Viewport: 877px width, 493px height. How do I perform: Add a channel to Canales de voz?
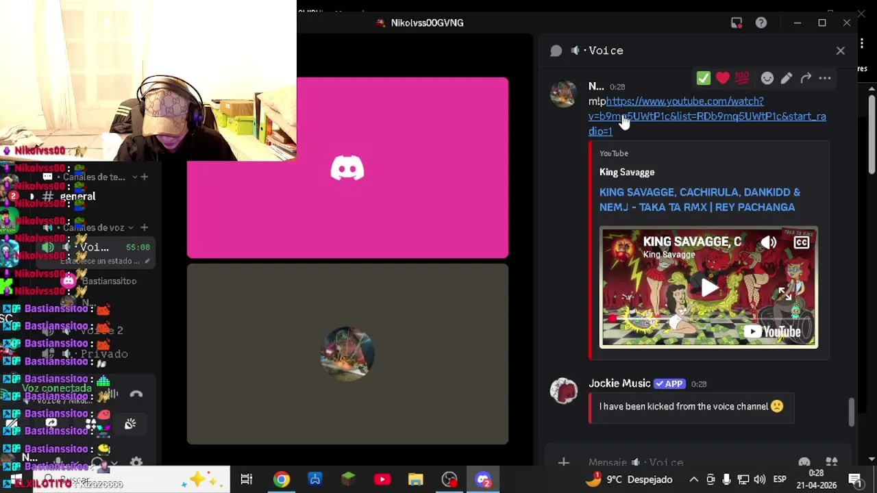[144, 227]
